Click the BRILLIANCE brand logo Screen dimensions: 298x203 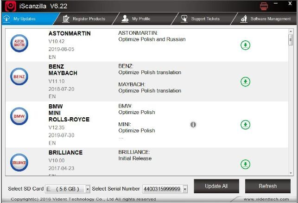[x=19, y=163]
